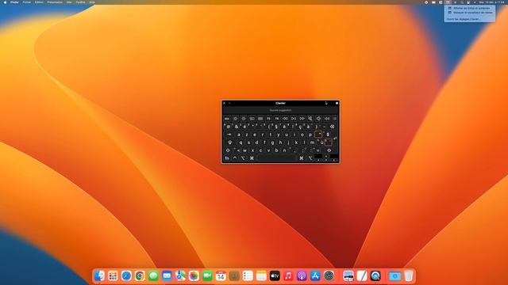Click the mute key on the virtual keyboard
The width and height of the screenshot is (508, 285).
[x=310, y=119]
